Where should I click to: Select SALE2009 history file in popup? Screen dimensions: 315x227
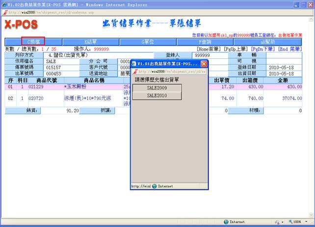click(157, 88)
